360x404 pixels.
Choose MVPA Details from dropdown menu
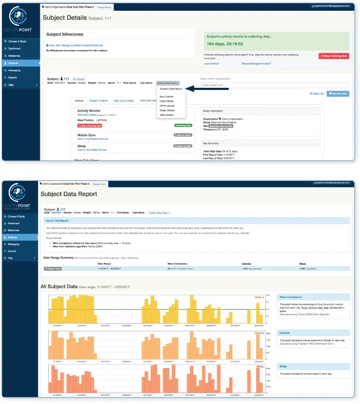(167, 106)
